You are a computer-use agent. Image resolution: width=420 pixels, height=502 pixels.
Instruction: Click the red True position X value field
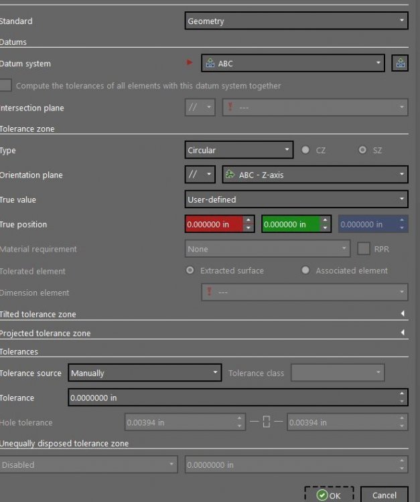coord(214,224)
